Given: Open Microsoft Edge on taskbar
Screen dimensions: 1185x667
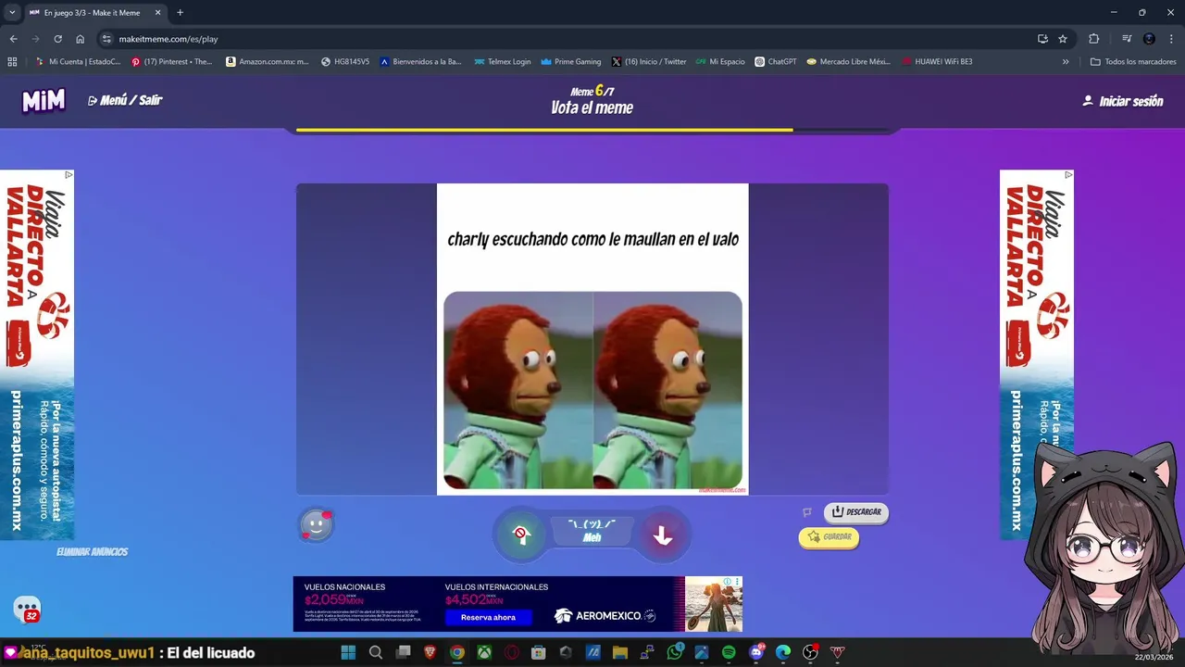Looking at the screenshot, I should point(783,652).
